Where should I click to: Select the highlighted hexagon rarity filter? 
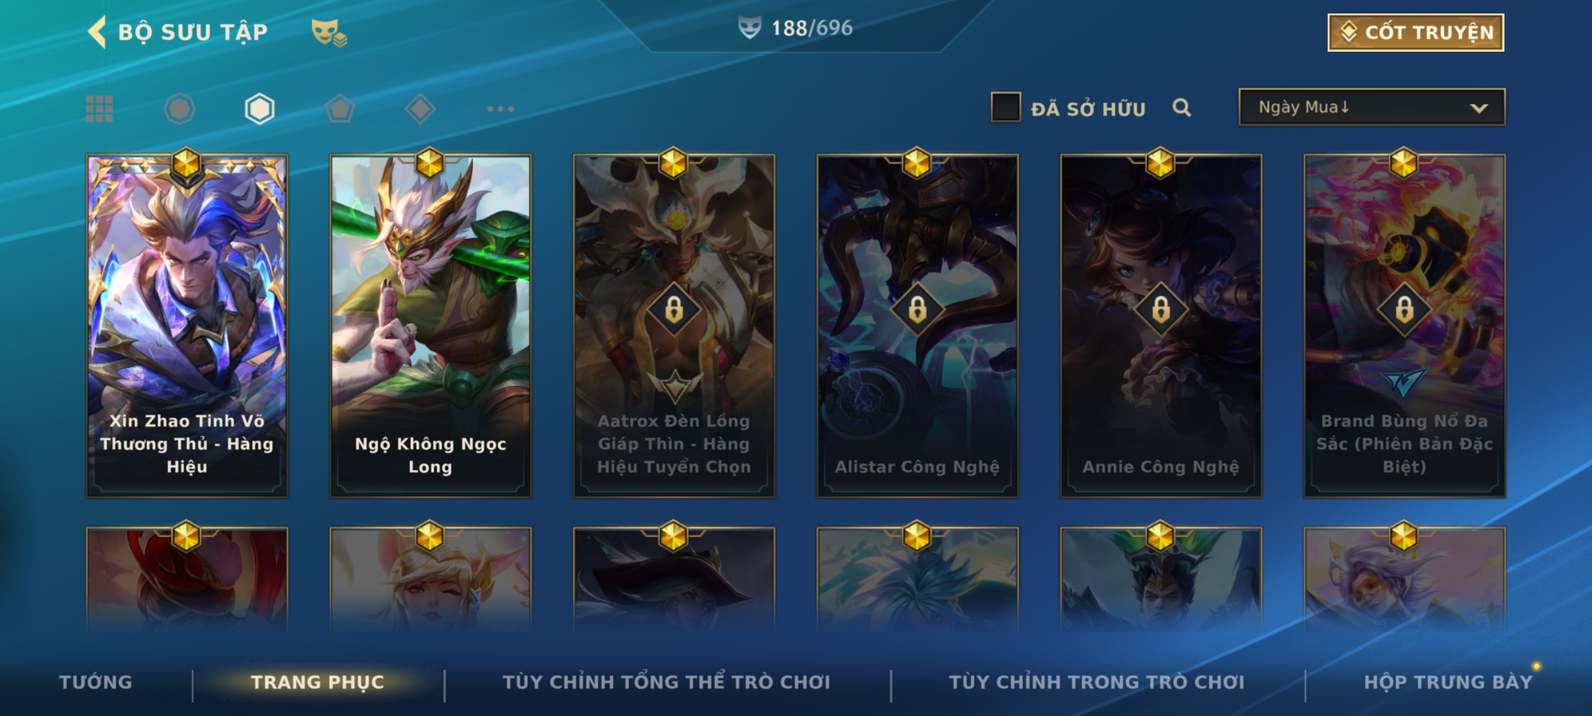click(259, 109)
